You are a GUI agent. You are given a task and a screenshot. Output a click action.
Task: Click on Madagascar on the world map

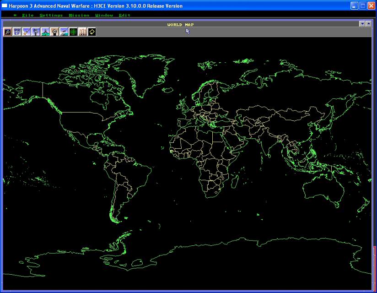pos(235,181)
